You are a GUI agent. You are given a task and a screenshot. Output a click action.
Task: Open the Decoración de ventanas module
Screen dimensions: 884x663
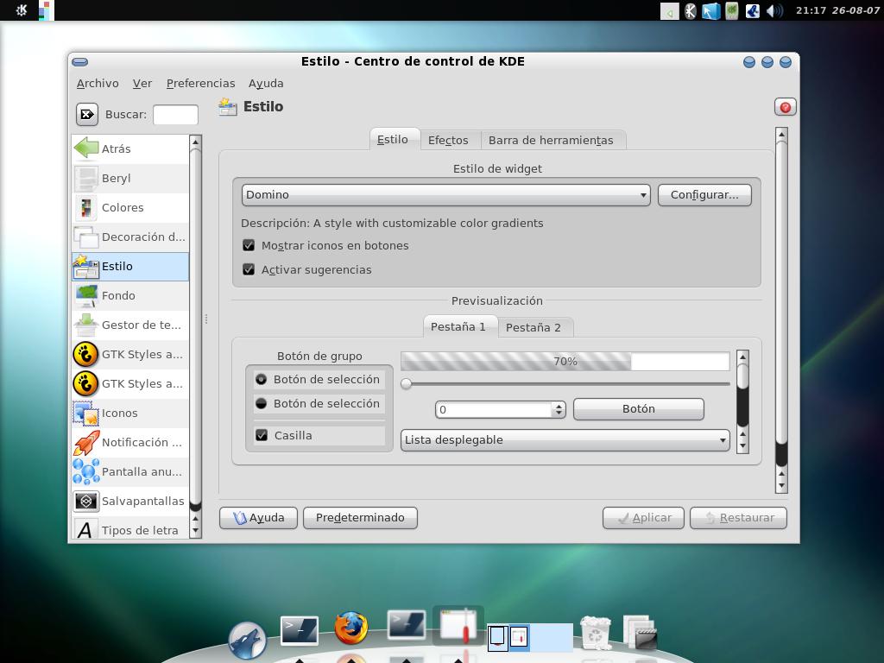[x=130, y=237]
